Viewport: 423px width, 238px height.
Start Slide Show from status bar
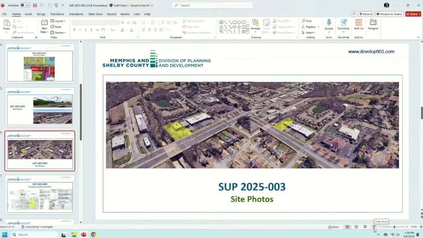tap(374, 227)
